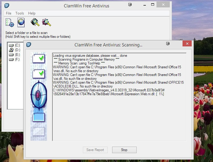
Task: Click 'Scanning Programs in Computer Memory' log line
Action: click(86, 59)
